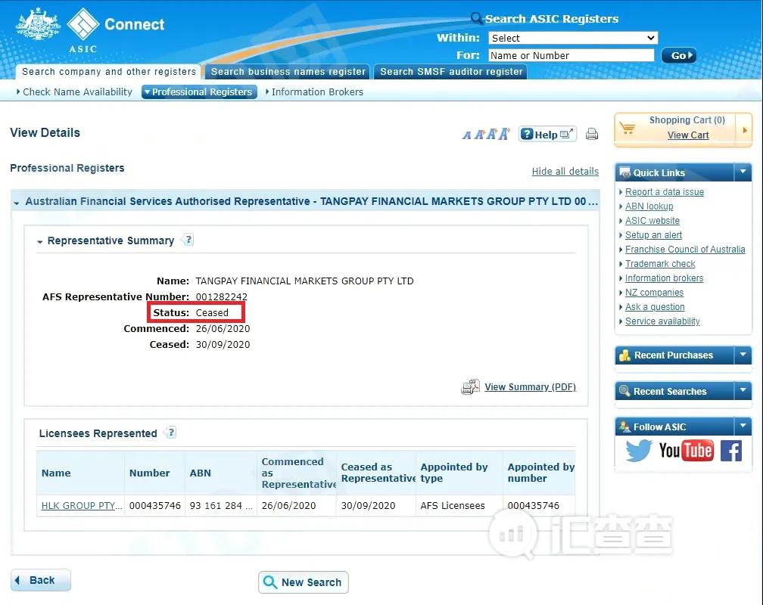The height and width of the screenshot is (605, 763).
Task: Open the ASIC website link
Action: point(652,221)
